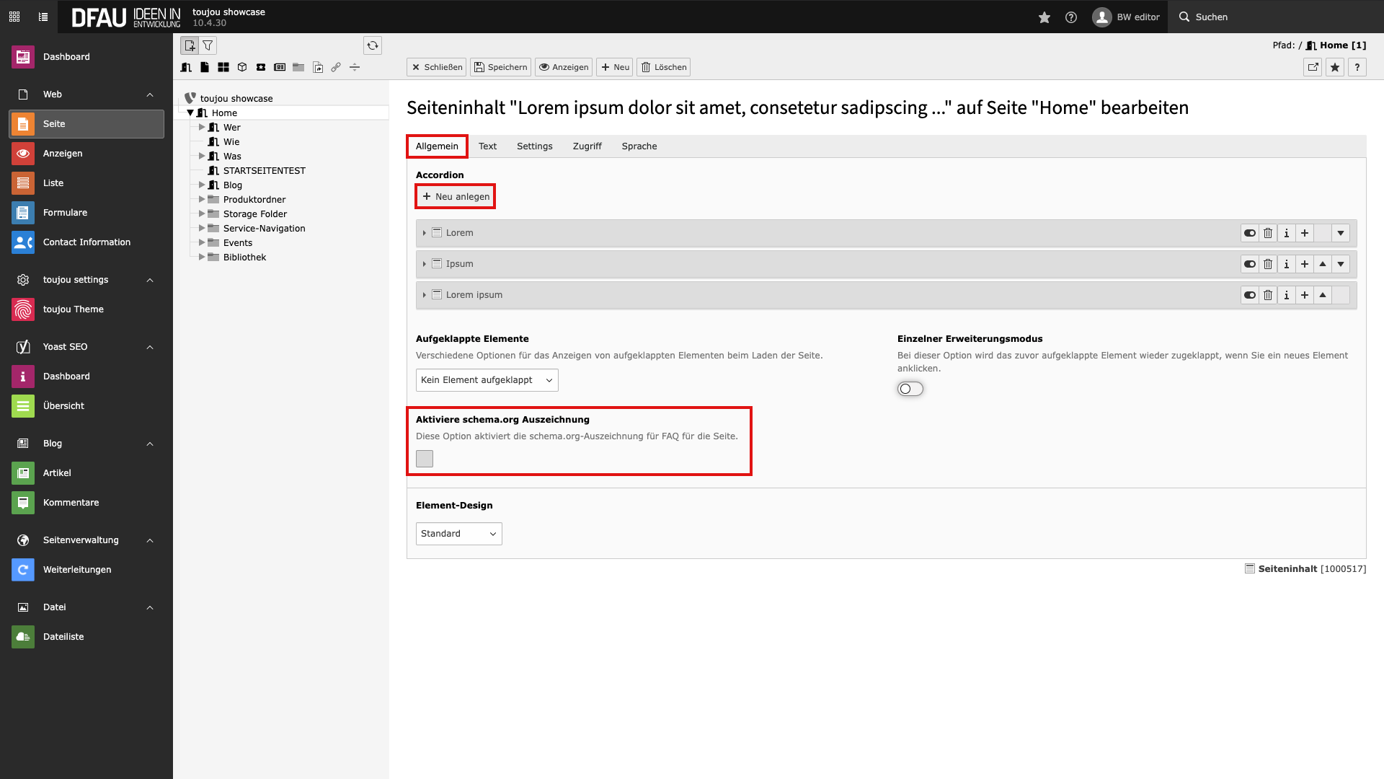
Task: Click Neu anlegen accordion button
Action: tap(456, 197)
